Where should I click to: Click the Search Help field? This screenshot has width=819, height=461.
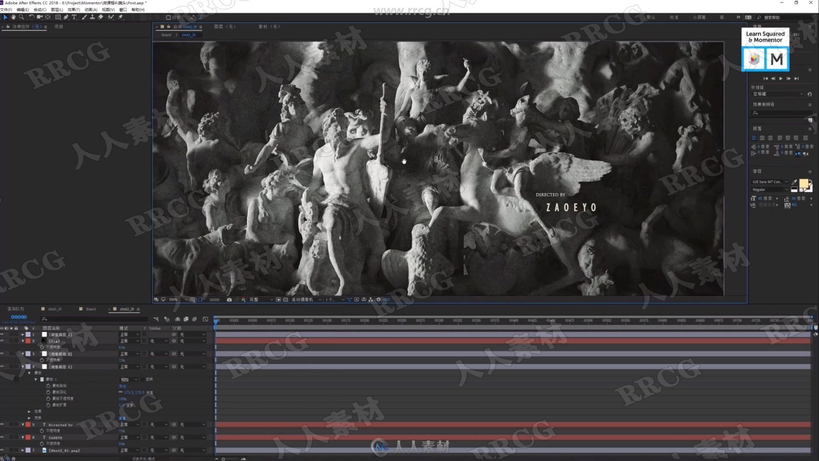pos(784,18)
